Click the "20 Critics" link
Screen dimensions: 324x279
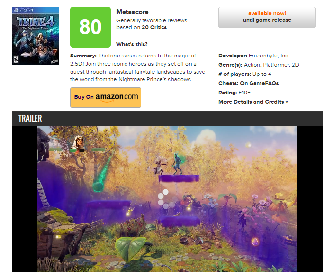[x=154, y=27]
